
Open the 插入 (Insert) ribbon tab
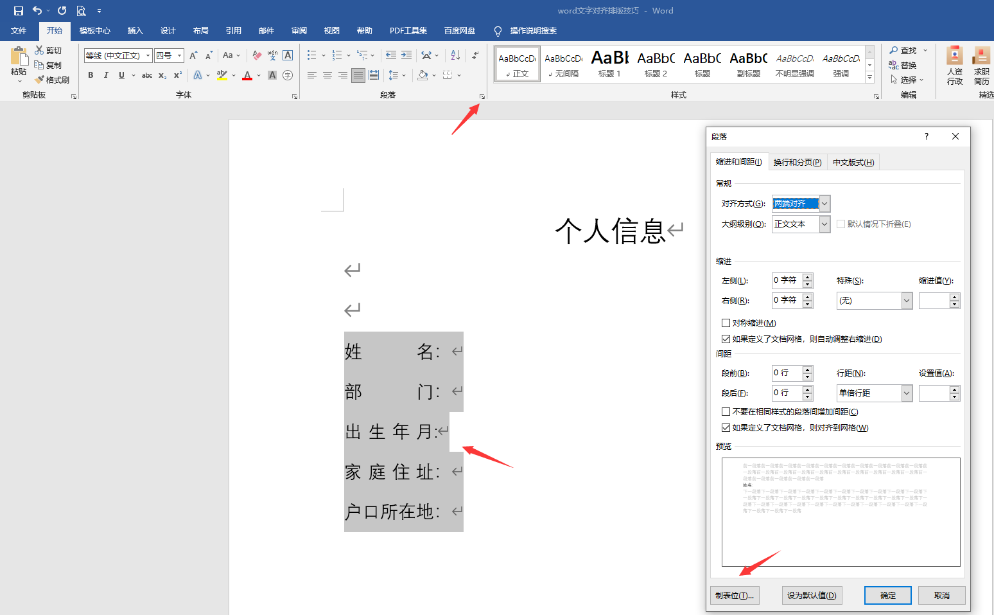[x=135, y=31]
